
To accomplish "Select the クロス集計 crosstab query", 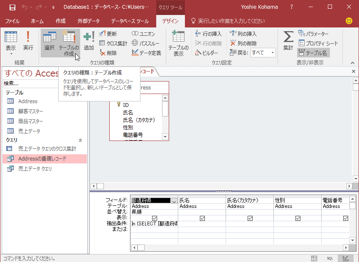I will point(113,43).
